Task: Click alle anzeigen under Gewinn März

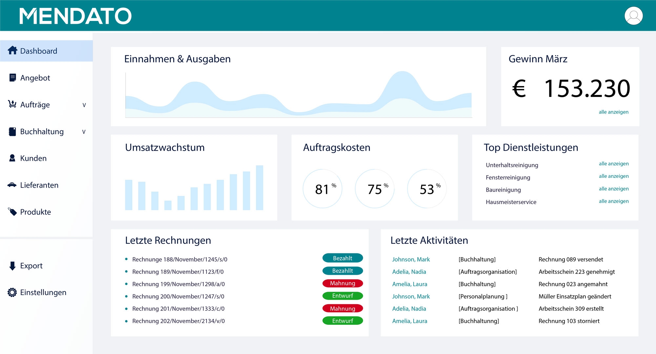Action: click(613, 112)
